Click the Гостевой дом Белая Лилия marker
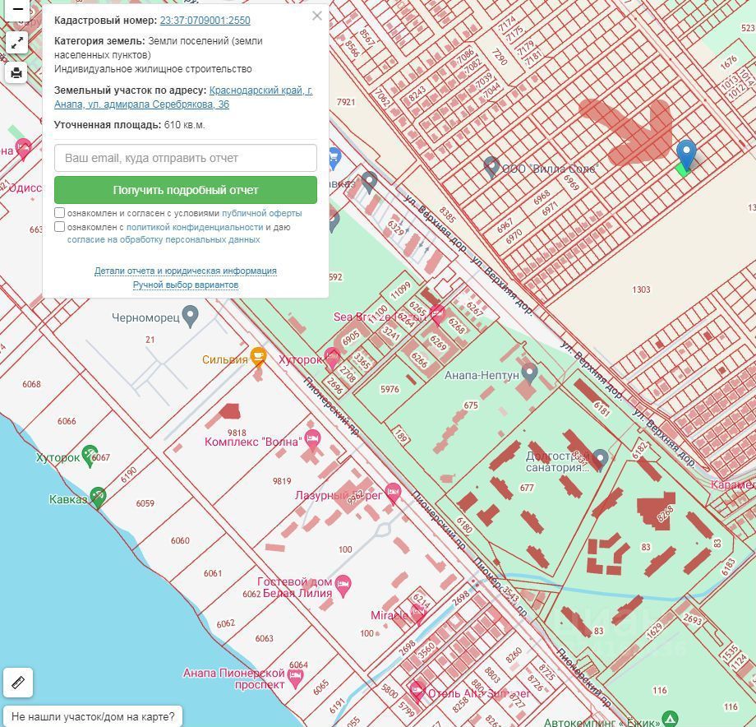This screenshot has height=727, width=756. pyautogui.click(x=343, y=586)
